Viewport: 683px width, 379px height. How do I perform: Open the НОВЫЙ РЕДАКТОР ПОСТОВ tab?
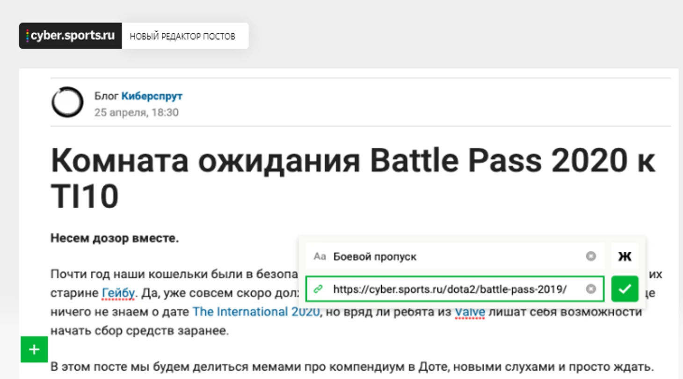(x=182, y=36)
